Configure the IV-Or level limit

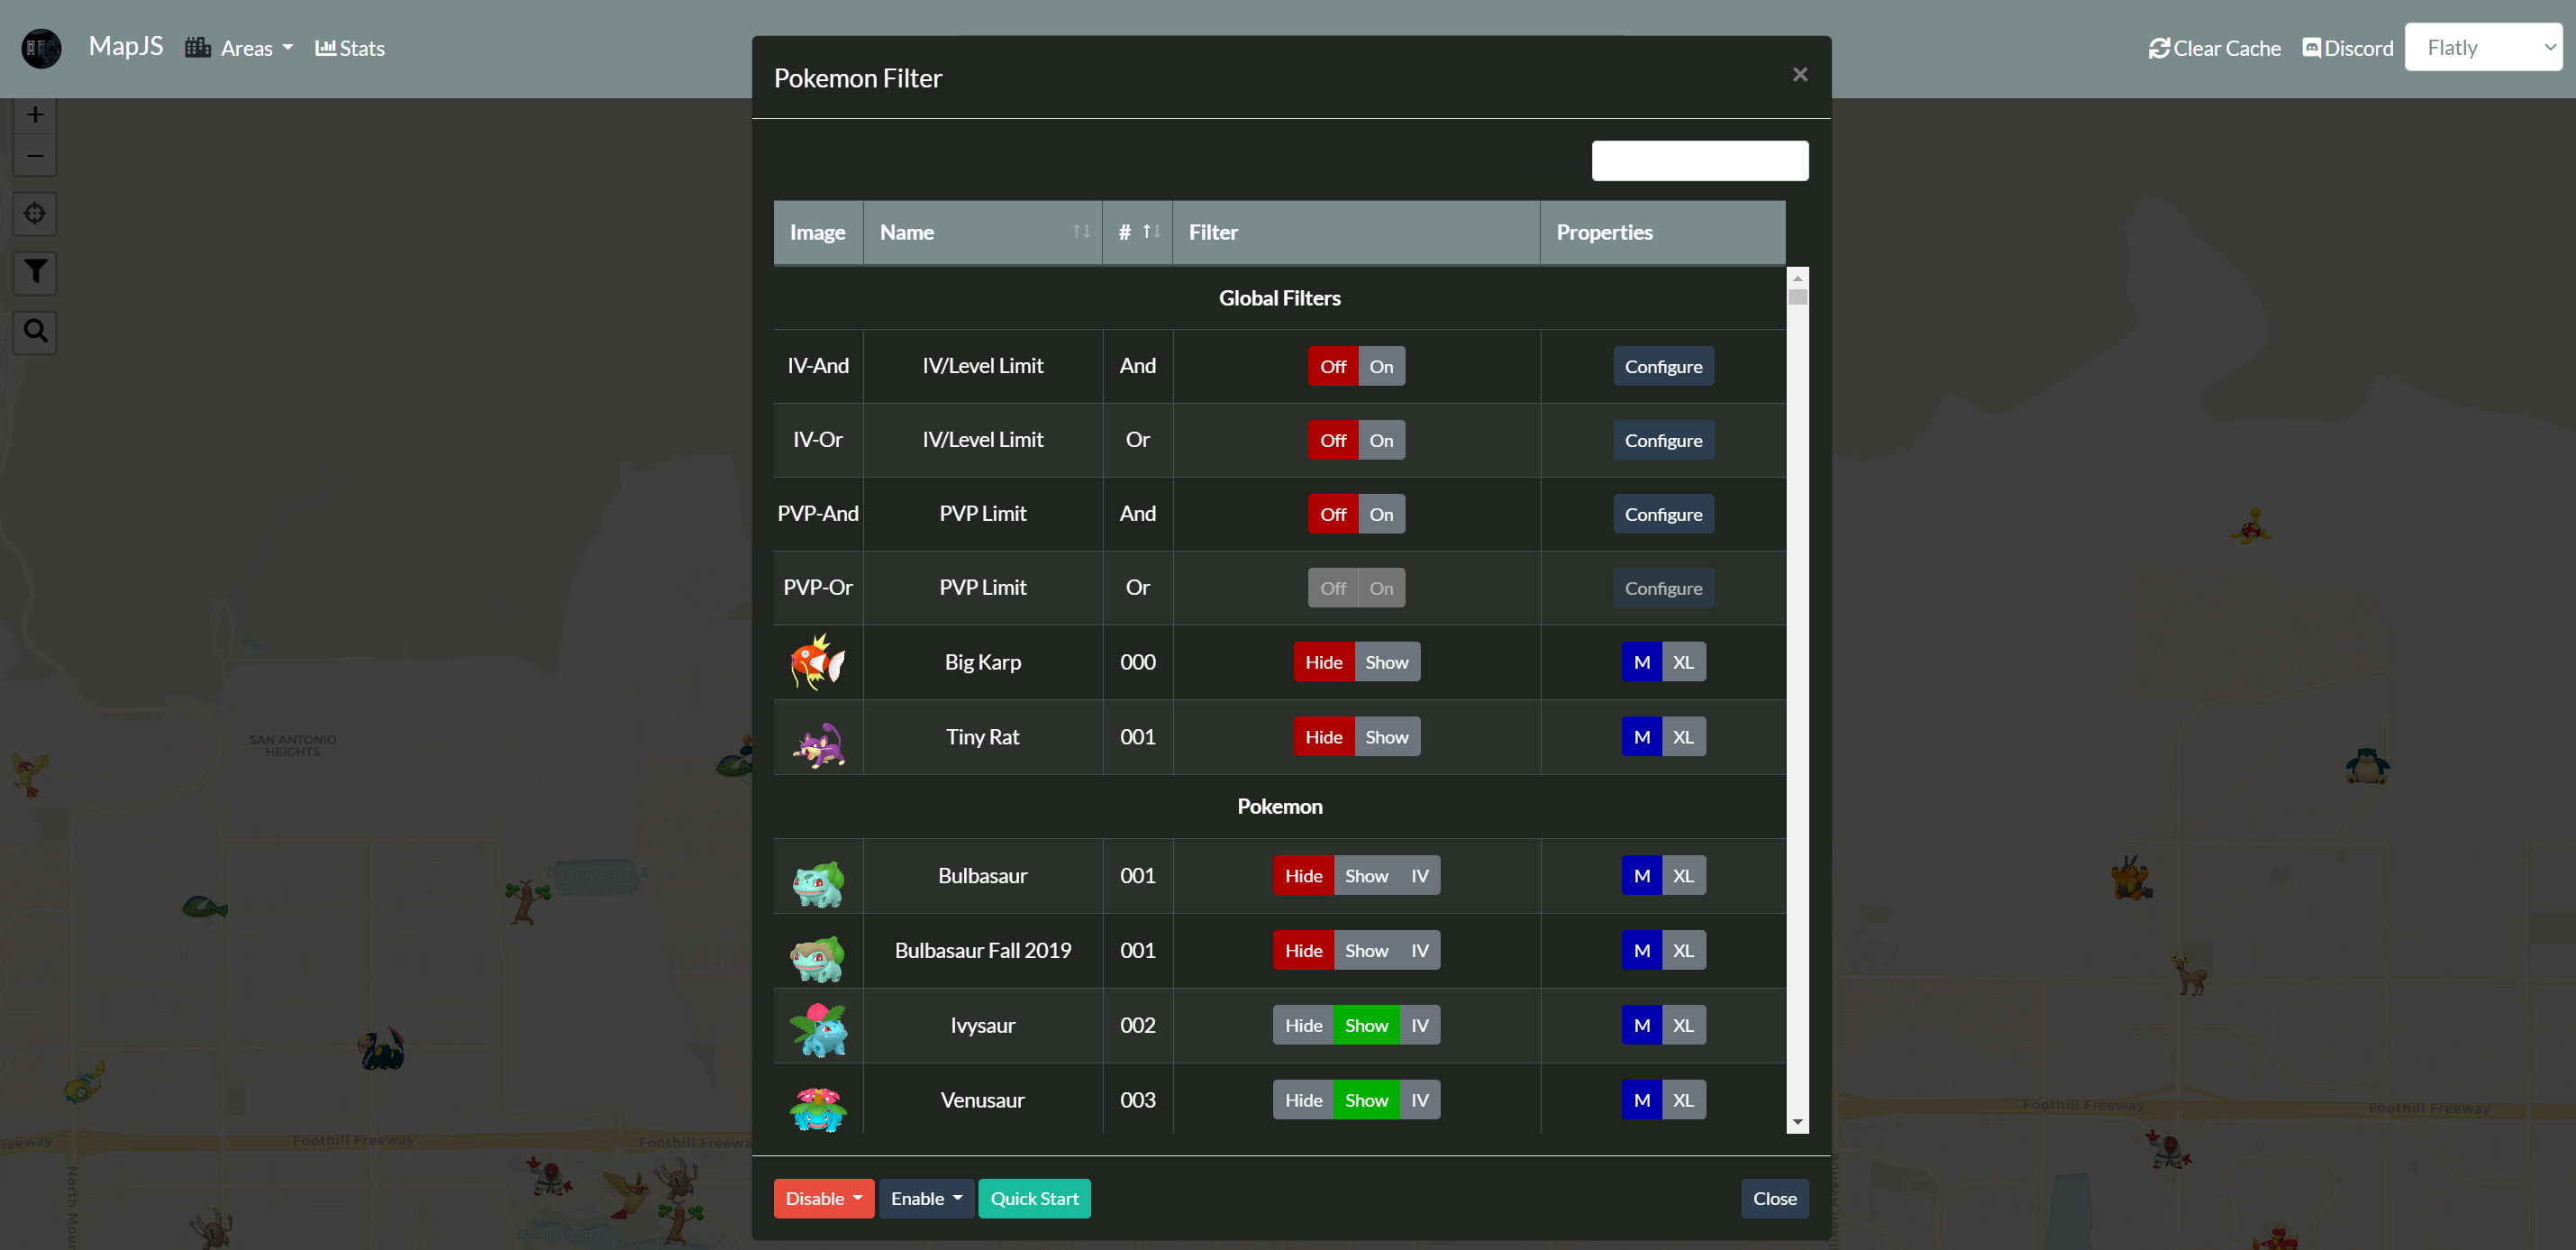coord(1662,440)
